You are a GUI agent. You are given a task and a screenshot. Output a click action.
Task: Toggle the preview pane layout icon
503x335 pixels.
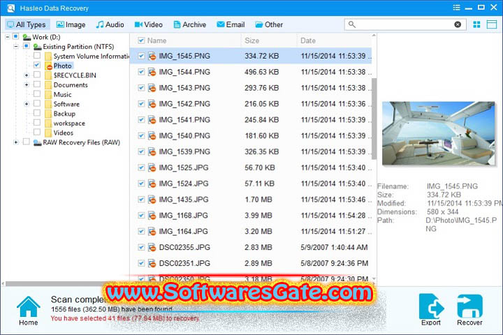coord(491,24)
